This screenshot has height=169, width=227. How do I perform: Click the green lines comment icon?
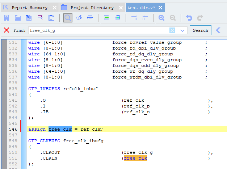tap(106, 18)
